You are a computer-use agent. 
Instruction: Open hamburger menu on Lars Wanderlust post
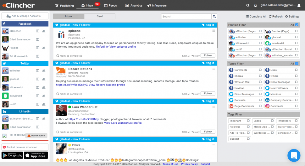click(x=214, y=107)
